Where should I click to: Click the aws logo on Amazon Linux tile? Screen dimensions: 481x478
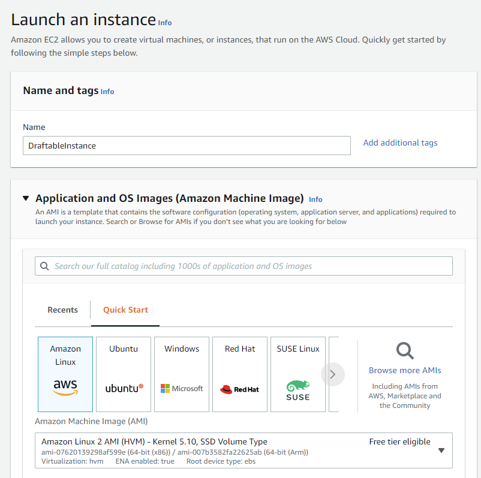click(65, 388)
